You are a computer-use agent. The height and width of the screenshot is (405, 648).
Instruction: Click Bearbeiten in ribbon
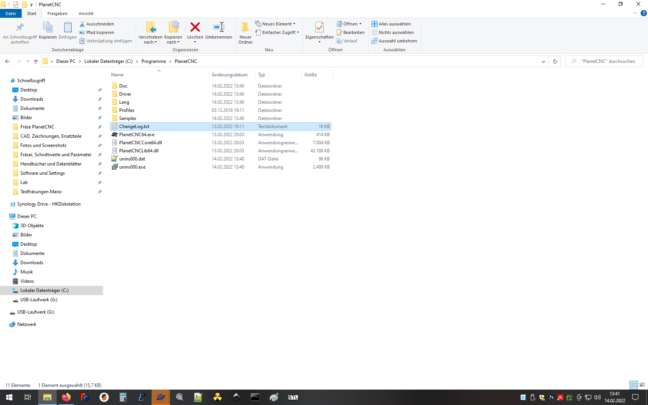point(350,32)
